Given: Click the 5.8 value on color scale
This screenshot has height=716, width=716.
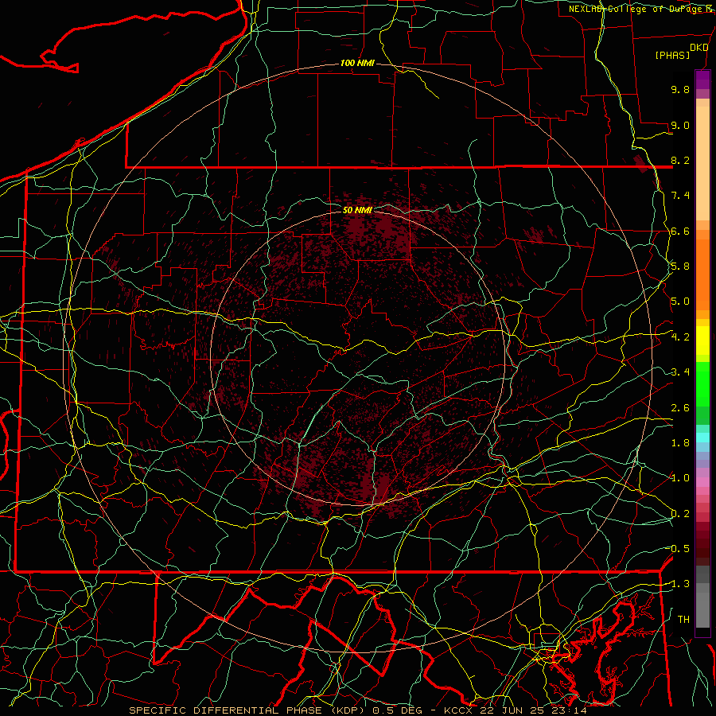Looking at the screenshot, I should pos(680,267).
